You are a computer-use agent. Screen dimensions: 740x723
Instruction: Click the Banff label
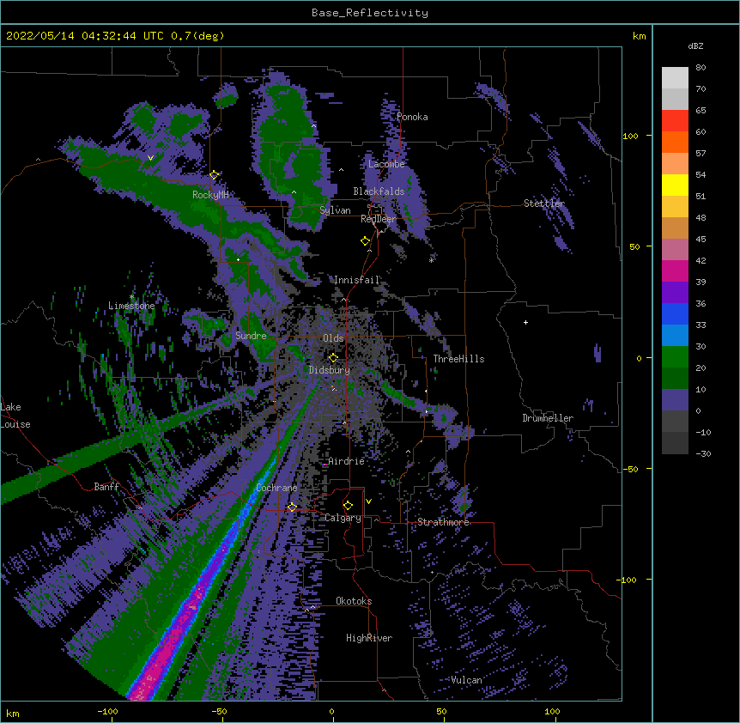coord(106,487)
